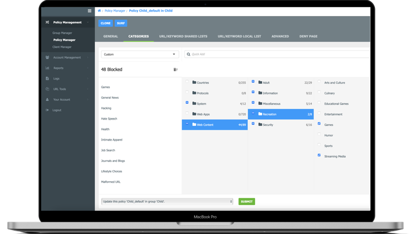Image resolution: width=411 pixels, height=234 pixels.
Task: Click the Account Management users icon
Action: [x=47, y=57]
